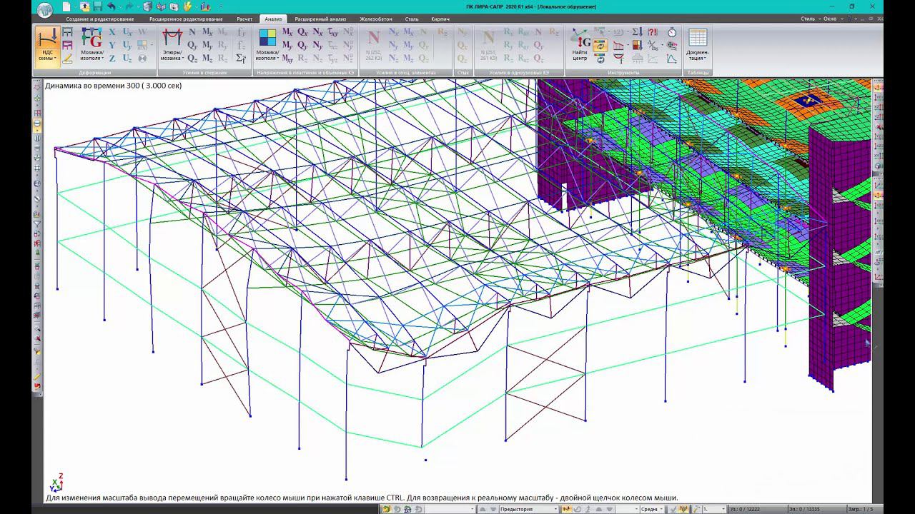The width and height of the screenshot is (915, 514).
Task: Open the Железобетон ribbon tab
Action: (375, 19)
